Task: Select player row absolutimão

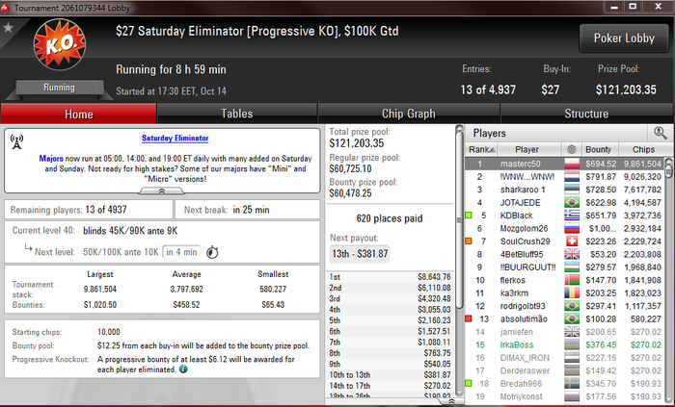Action: 565,319
